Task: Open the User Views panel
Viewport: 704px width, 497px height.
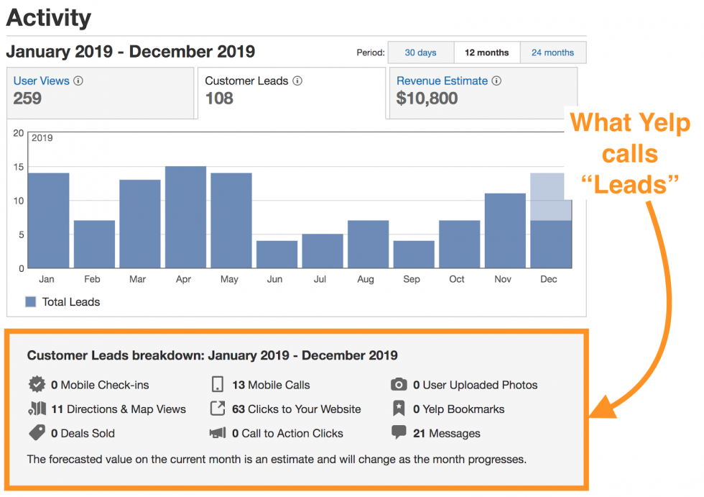Action: [x=101, y=93]
